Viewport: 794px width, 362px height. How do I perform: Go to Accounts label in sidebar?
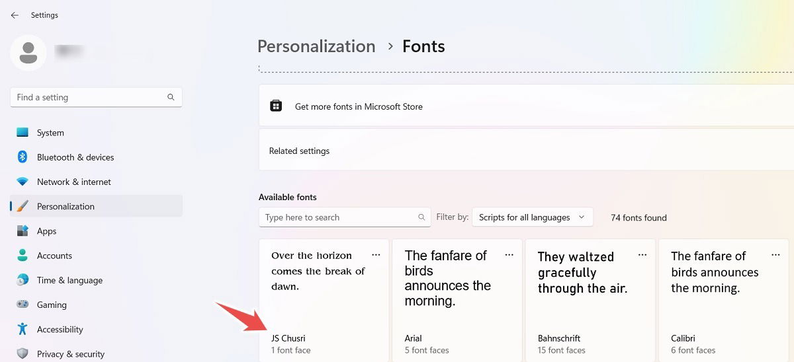[54, 256]
